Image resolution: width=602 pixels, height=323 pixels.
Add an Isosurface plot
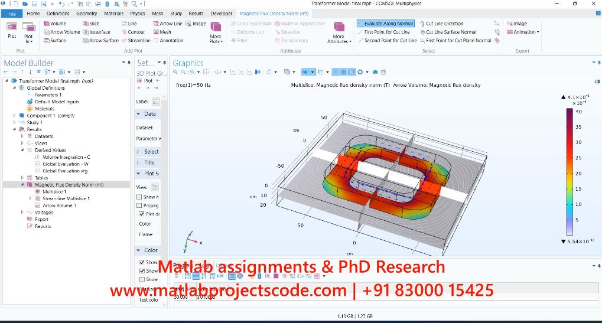97,32
